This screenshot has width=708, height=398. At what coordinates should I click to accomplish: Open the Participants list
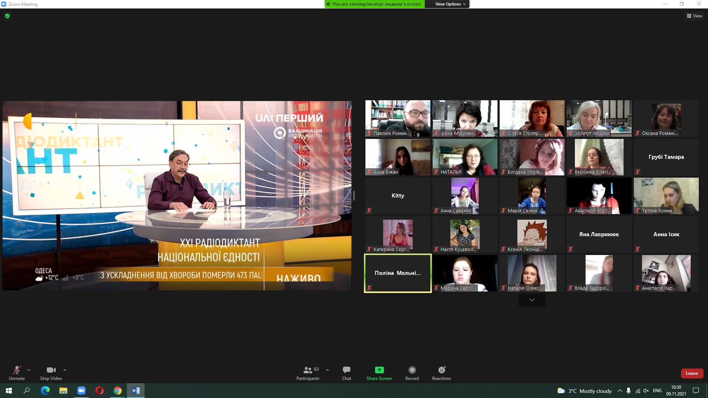click(x=308, y=373)
